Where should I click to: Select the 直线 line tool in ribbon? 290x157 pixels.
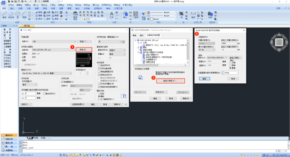(x=5, y=15)
